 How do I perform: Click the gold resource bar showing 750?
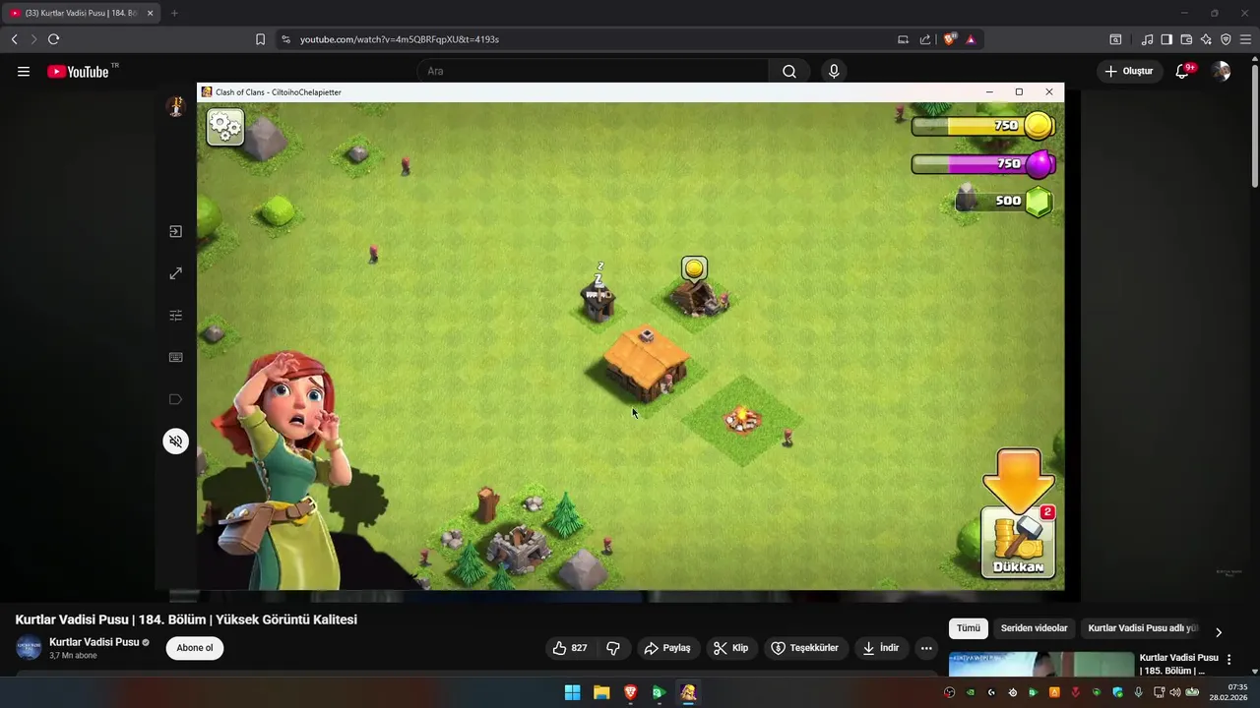pos(983,126)
